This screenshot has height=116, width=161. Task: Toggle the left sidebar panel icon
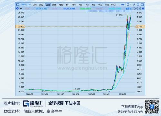[x=18, y=5]
